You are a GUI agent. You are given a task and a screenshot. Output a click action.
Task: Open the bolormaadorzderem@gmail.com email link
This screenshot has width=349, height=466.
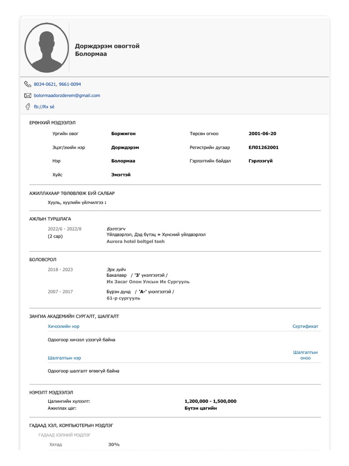click(67, 96)
